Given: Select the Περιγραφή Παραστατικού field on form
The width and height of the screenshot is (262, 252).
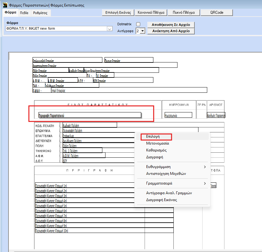Looking at the screenshot, I should 90,115.
